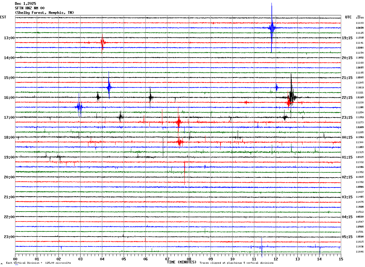365x267 pixels.
Task: Click the 18:00 CST row label
Action: [x=9, y=137]
